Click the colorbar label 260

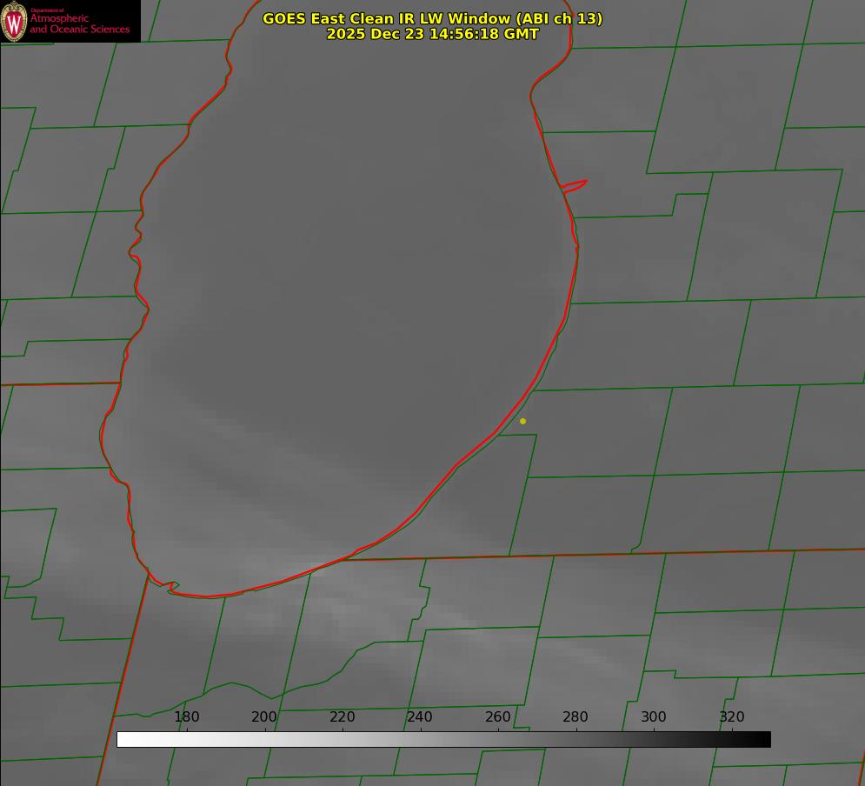(497, 716)
